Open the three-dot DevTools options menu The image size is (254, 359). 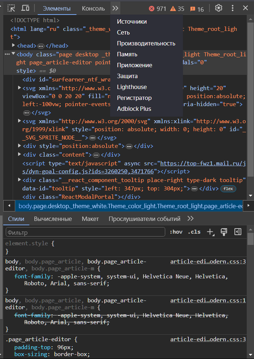(x=233, y=8)
